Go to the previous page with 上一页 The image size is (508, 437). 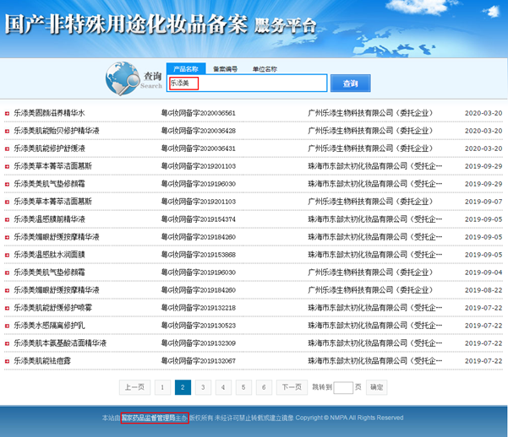coord(134,387)
